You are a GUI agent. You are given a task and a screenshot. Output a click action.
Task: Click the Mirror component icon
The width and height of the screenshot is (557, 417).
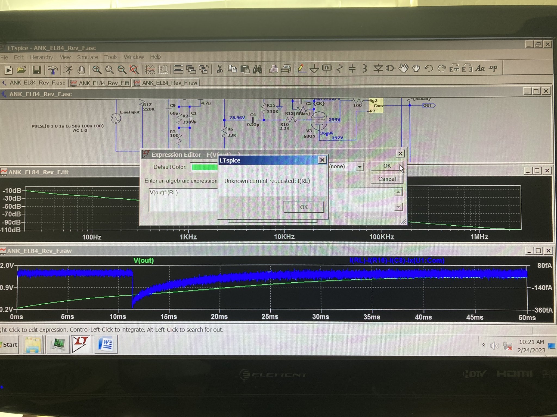coord(467,68)
